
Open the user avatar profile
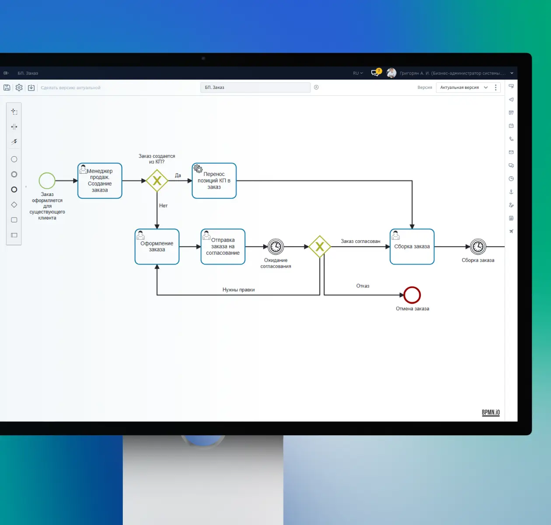pos(391,73)
